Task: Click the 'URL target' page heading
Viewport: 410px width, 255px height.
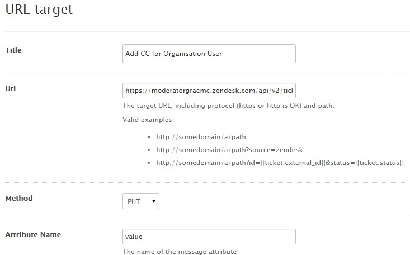Action: point(39,10)
